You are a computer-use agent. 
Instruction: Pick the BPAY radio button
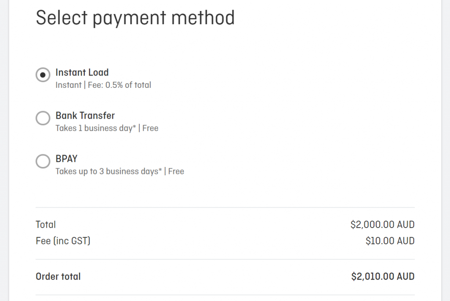click(43, 161)
